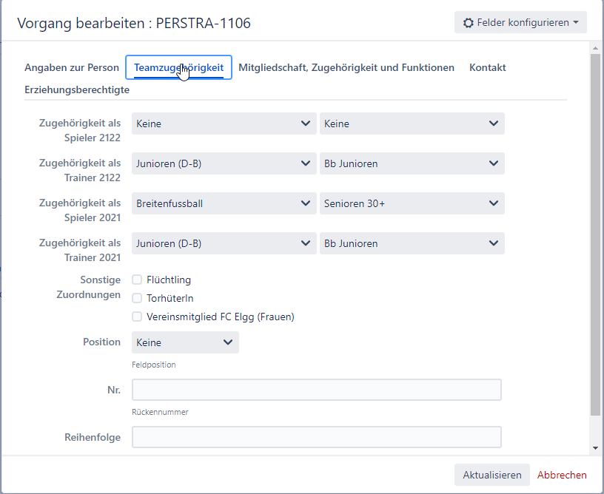Tick the TorhüterIn checkbox

(137, 298)
